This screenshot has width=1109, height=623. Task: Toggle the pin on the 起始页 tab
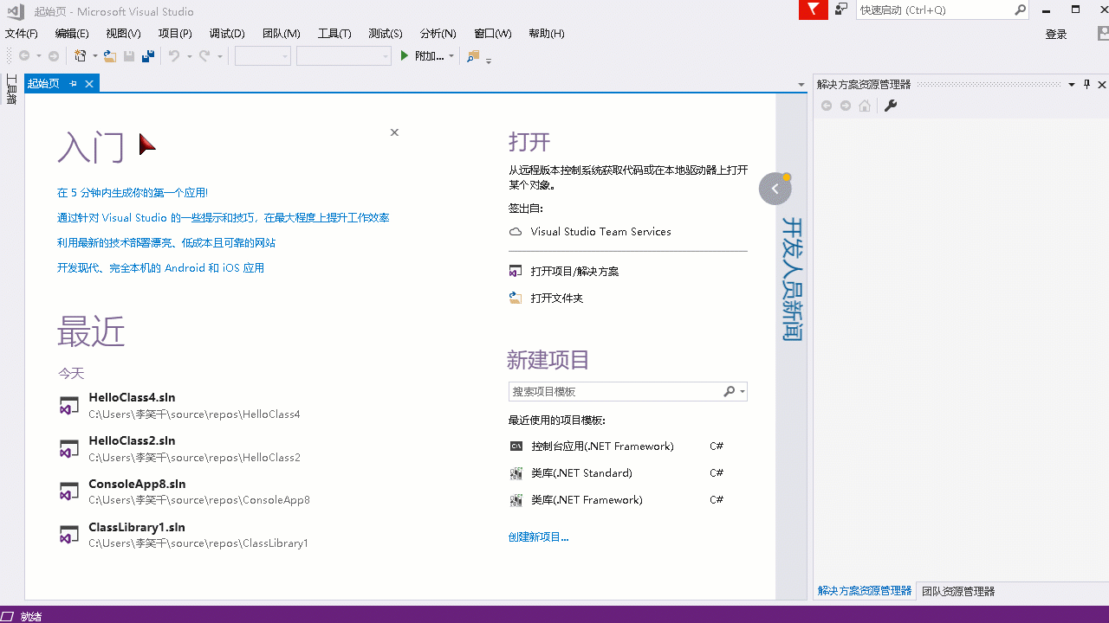[74, 84]
